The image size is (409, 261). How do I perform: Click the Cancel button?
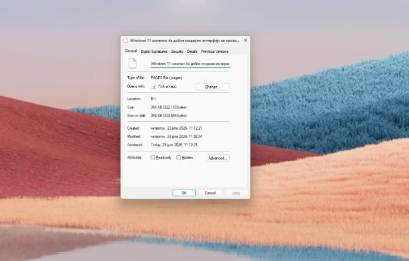point(210,193)
